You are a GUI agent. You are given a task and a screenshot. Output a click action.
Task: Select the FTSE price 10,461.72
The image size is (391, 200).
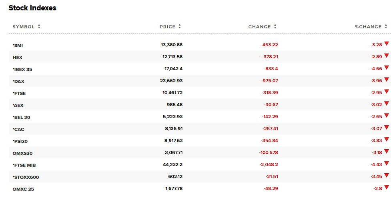tap(172, 93)
